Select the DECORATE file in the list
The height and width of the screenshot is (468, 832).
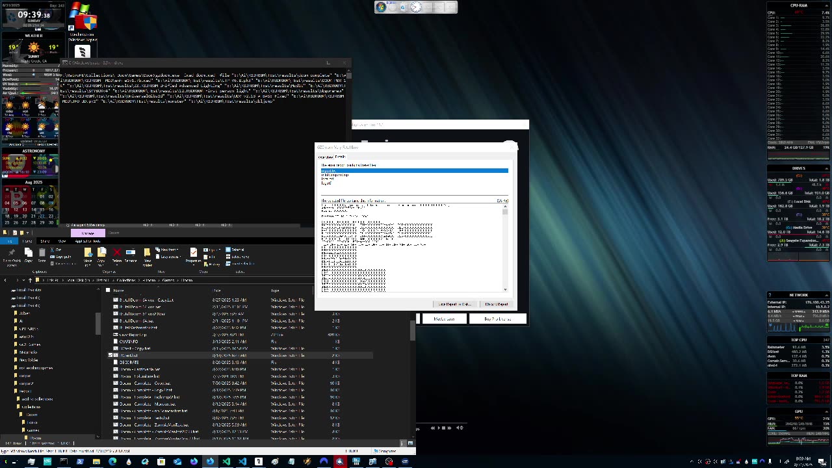coord(129,362)
